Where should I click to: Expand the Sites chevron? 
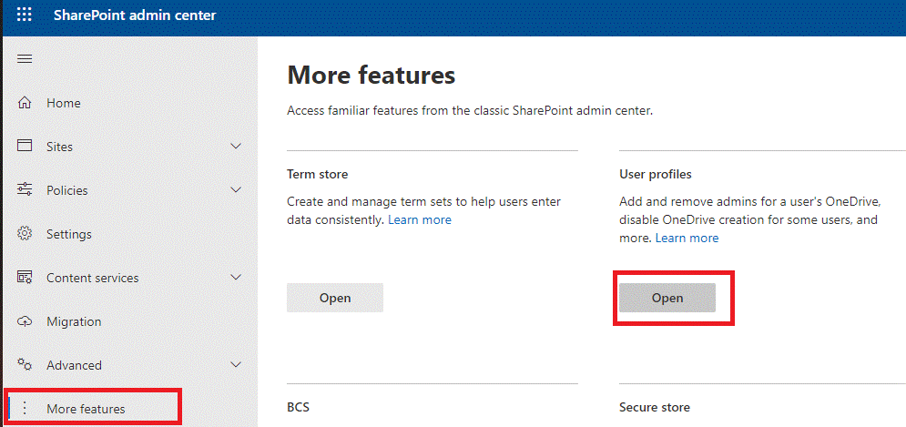click(236, 147)
